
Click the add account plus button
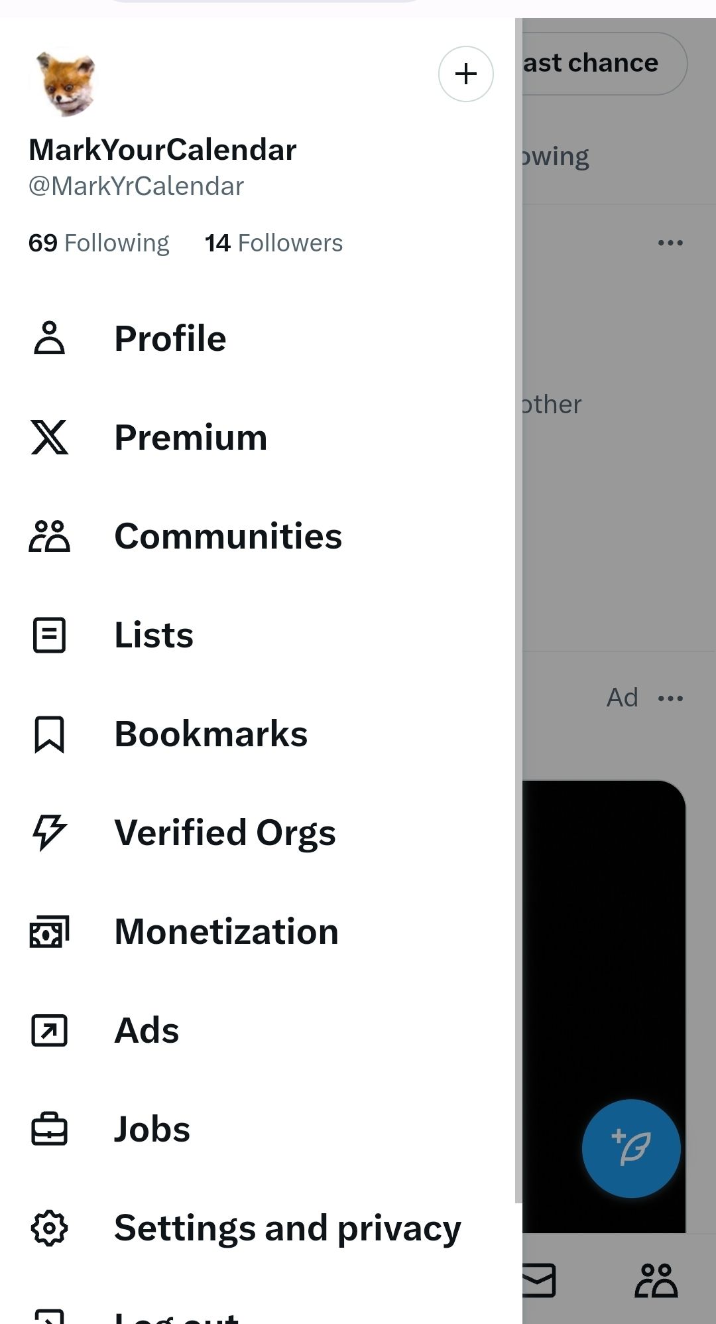(466, 74)
